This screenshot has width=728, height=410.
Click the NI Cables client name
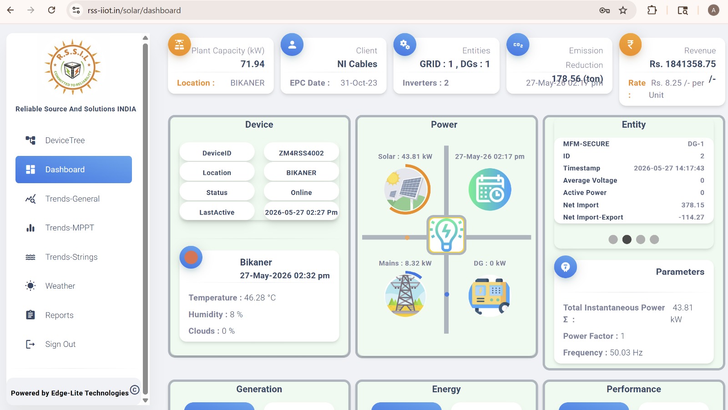pyautogui.click(x=357, y=64)
